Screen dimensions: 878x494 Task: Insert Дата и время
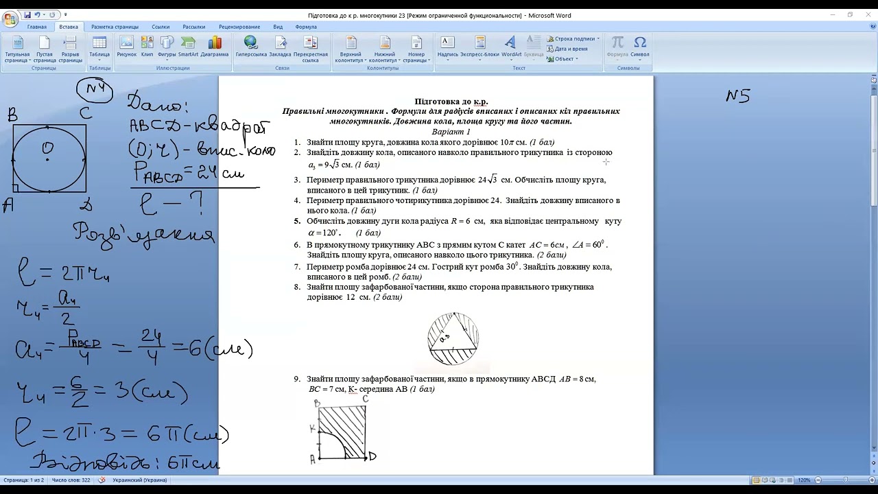pyautogui.click(x=567, y=49)
